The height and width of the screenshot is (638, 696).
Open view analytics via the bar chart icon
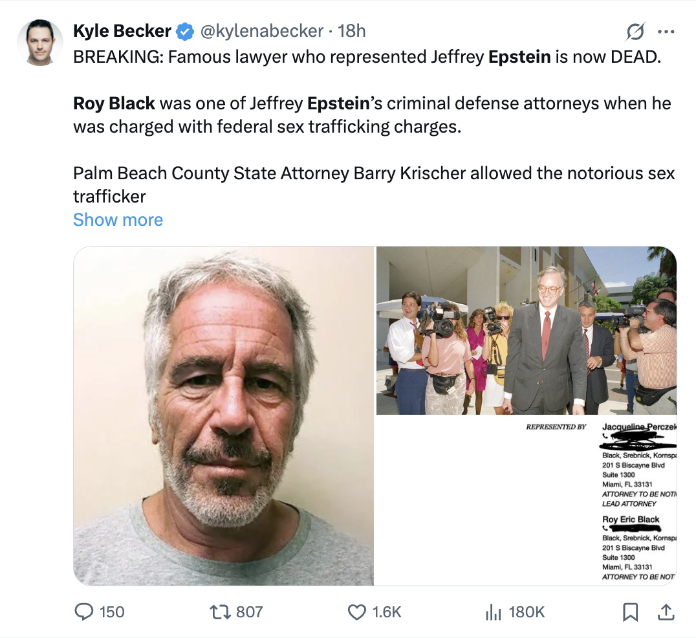(x=494, y=611)
